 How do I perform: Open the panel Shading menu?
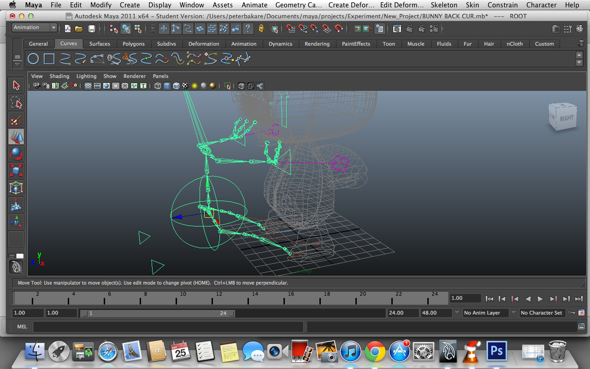59,76
